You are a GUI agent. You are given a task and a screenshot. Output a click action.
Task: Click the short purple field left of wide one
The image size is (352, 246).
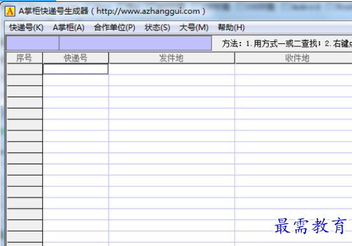[33, 43]
